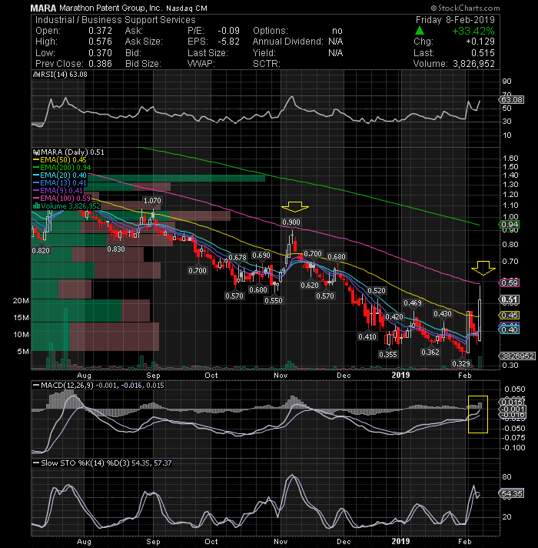Click the 0.550 price label
Image resolution: width=538 pixels, height=548 pixels.
click(274, 301)
